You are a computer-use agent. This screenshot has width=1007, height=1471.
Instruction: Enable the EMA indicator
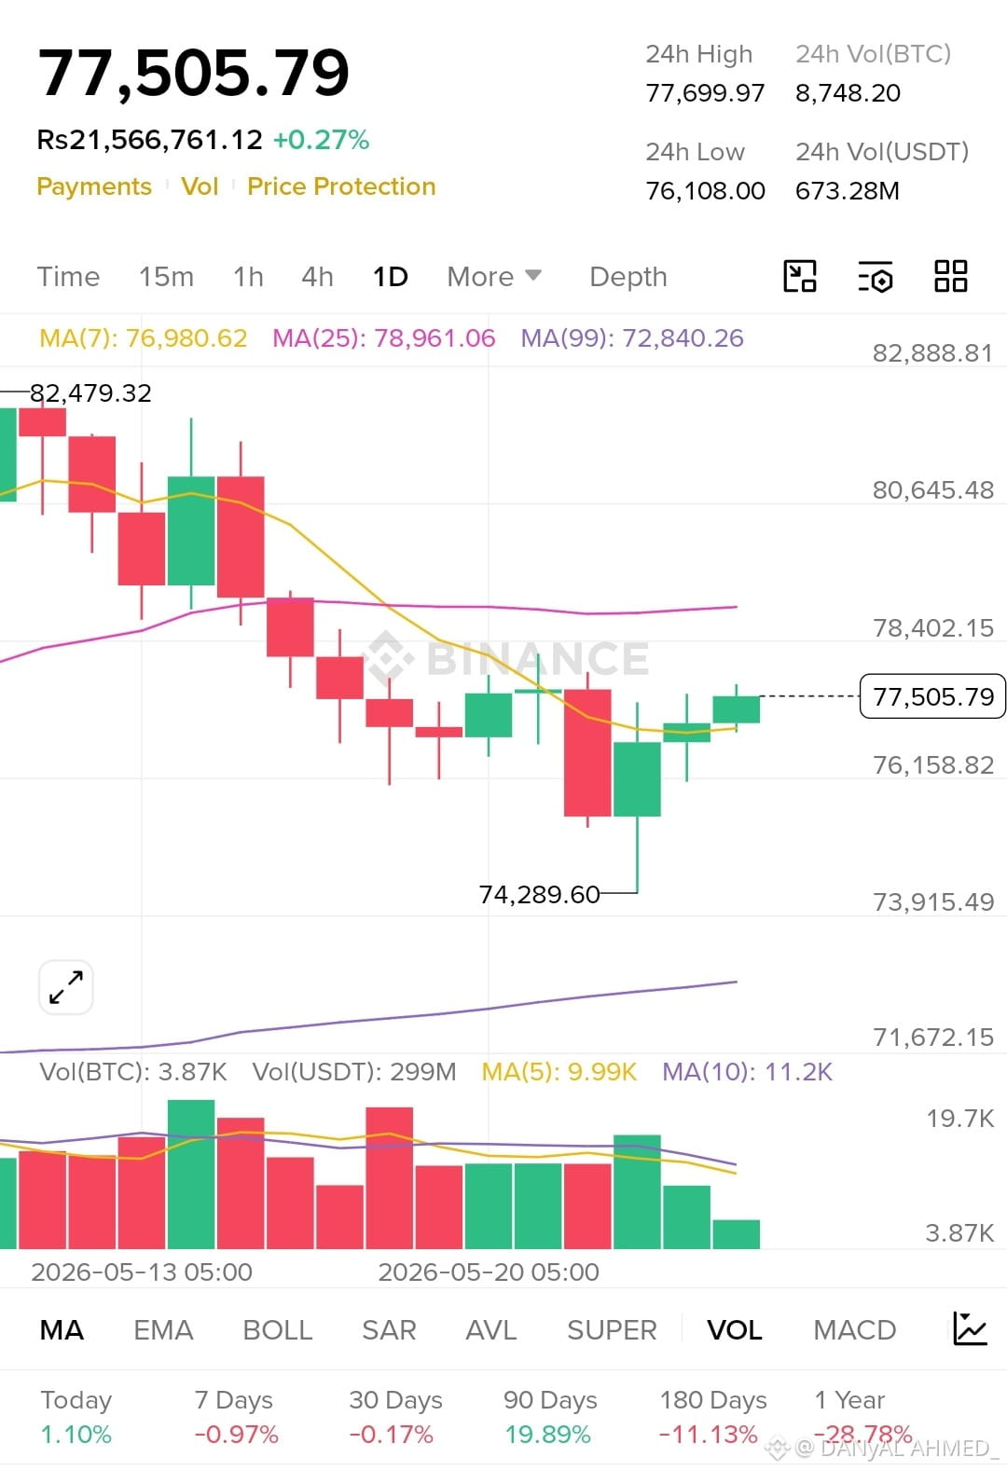pos(163,1330)
